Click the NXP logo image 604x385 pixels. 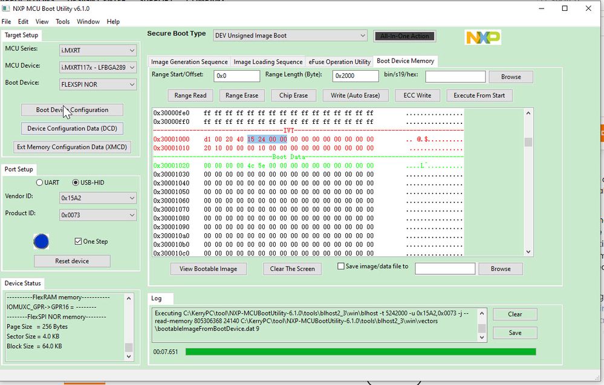click(482, 37)
